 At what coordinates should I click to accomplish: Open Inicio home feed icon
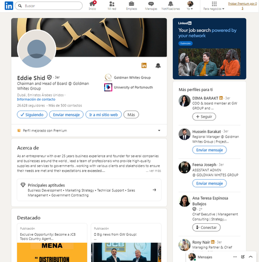92,6
